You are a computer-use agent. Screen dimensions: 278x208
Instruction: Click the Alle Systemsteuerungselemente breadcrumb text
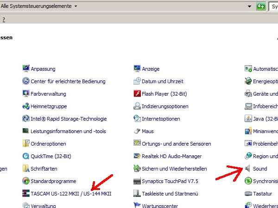pyautogui.click(x=36, y=6)
